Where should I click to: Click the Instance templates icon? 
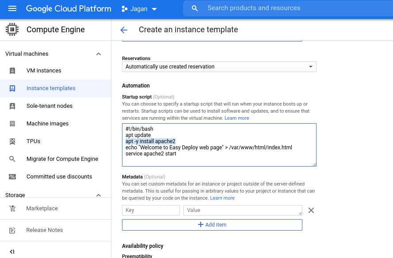(12, 88)
